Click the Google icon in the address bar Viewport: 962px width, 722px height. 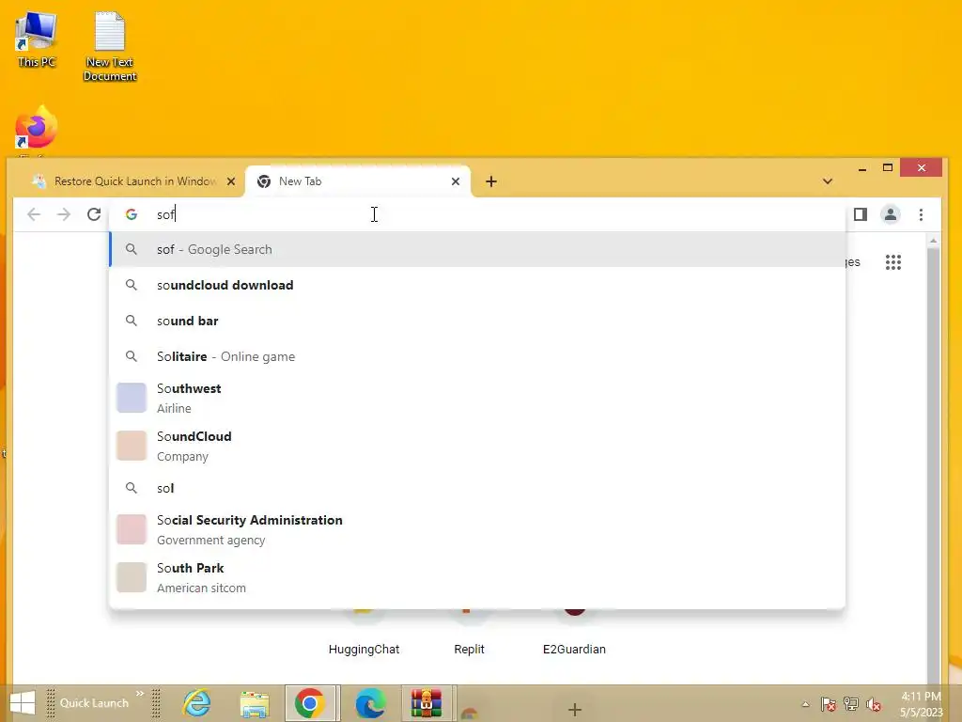coord(132,214)
